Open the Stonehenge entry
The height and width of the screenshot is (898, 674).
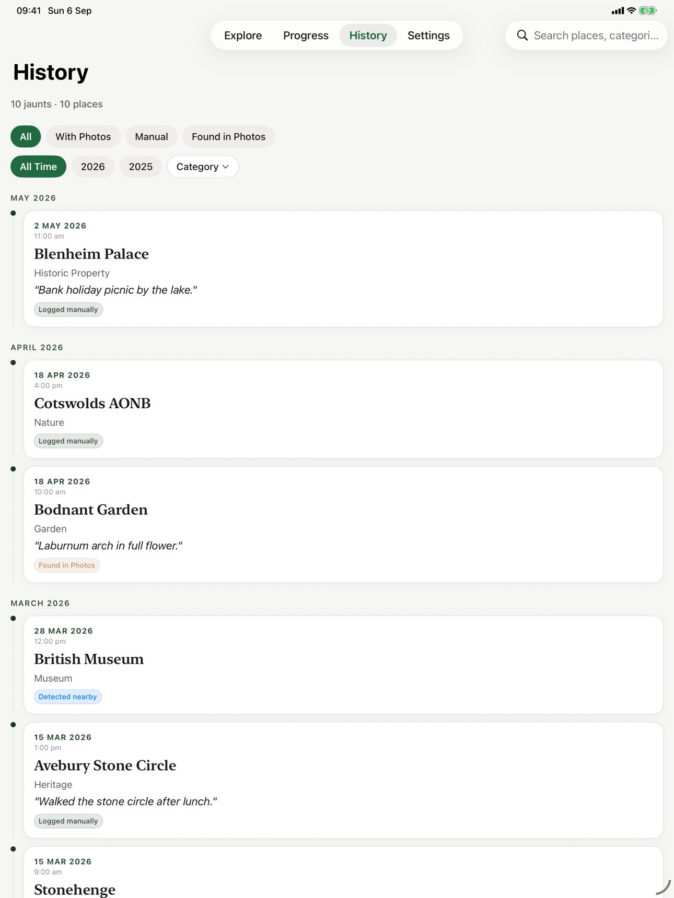click(343, 872)
